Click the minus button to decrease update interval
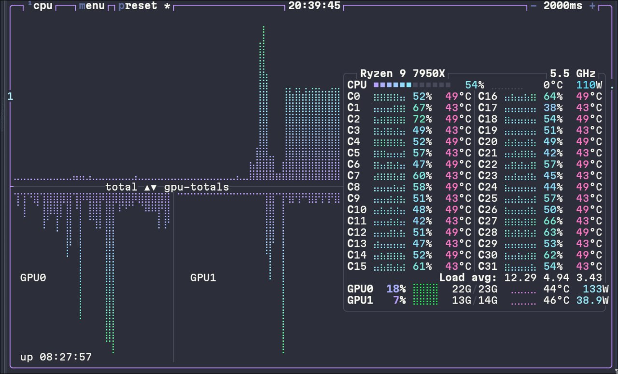618x374 pixels. (x=534, y=6)
